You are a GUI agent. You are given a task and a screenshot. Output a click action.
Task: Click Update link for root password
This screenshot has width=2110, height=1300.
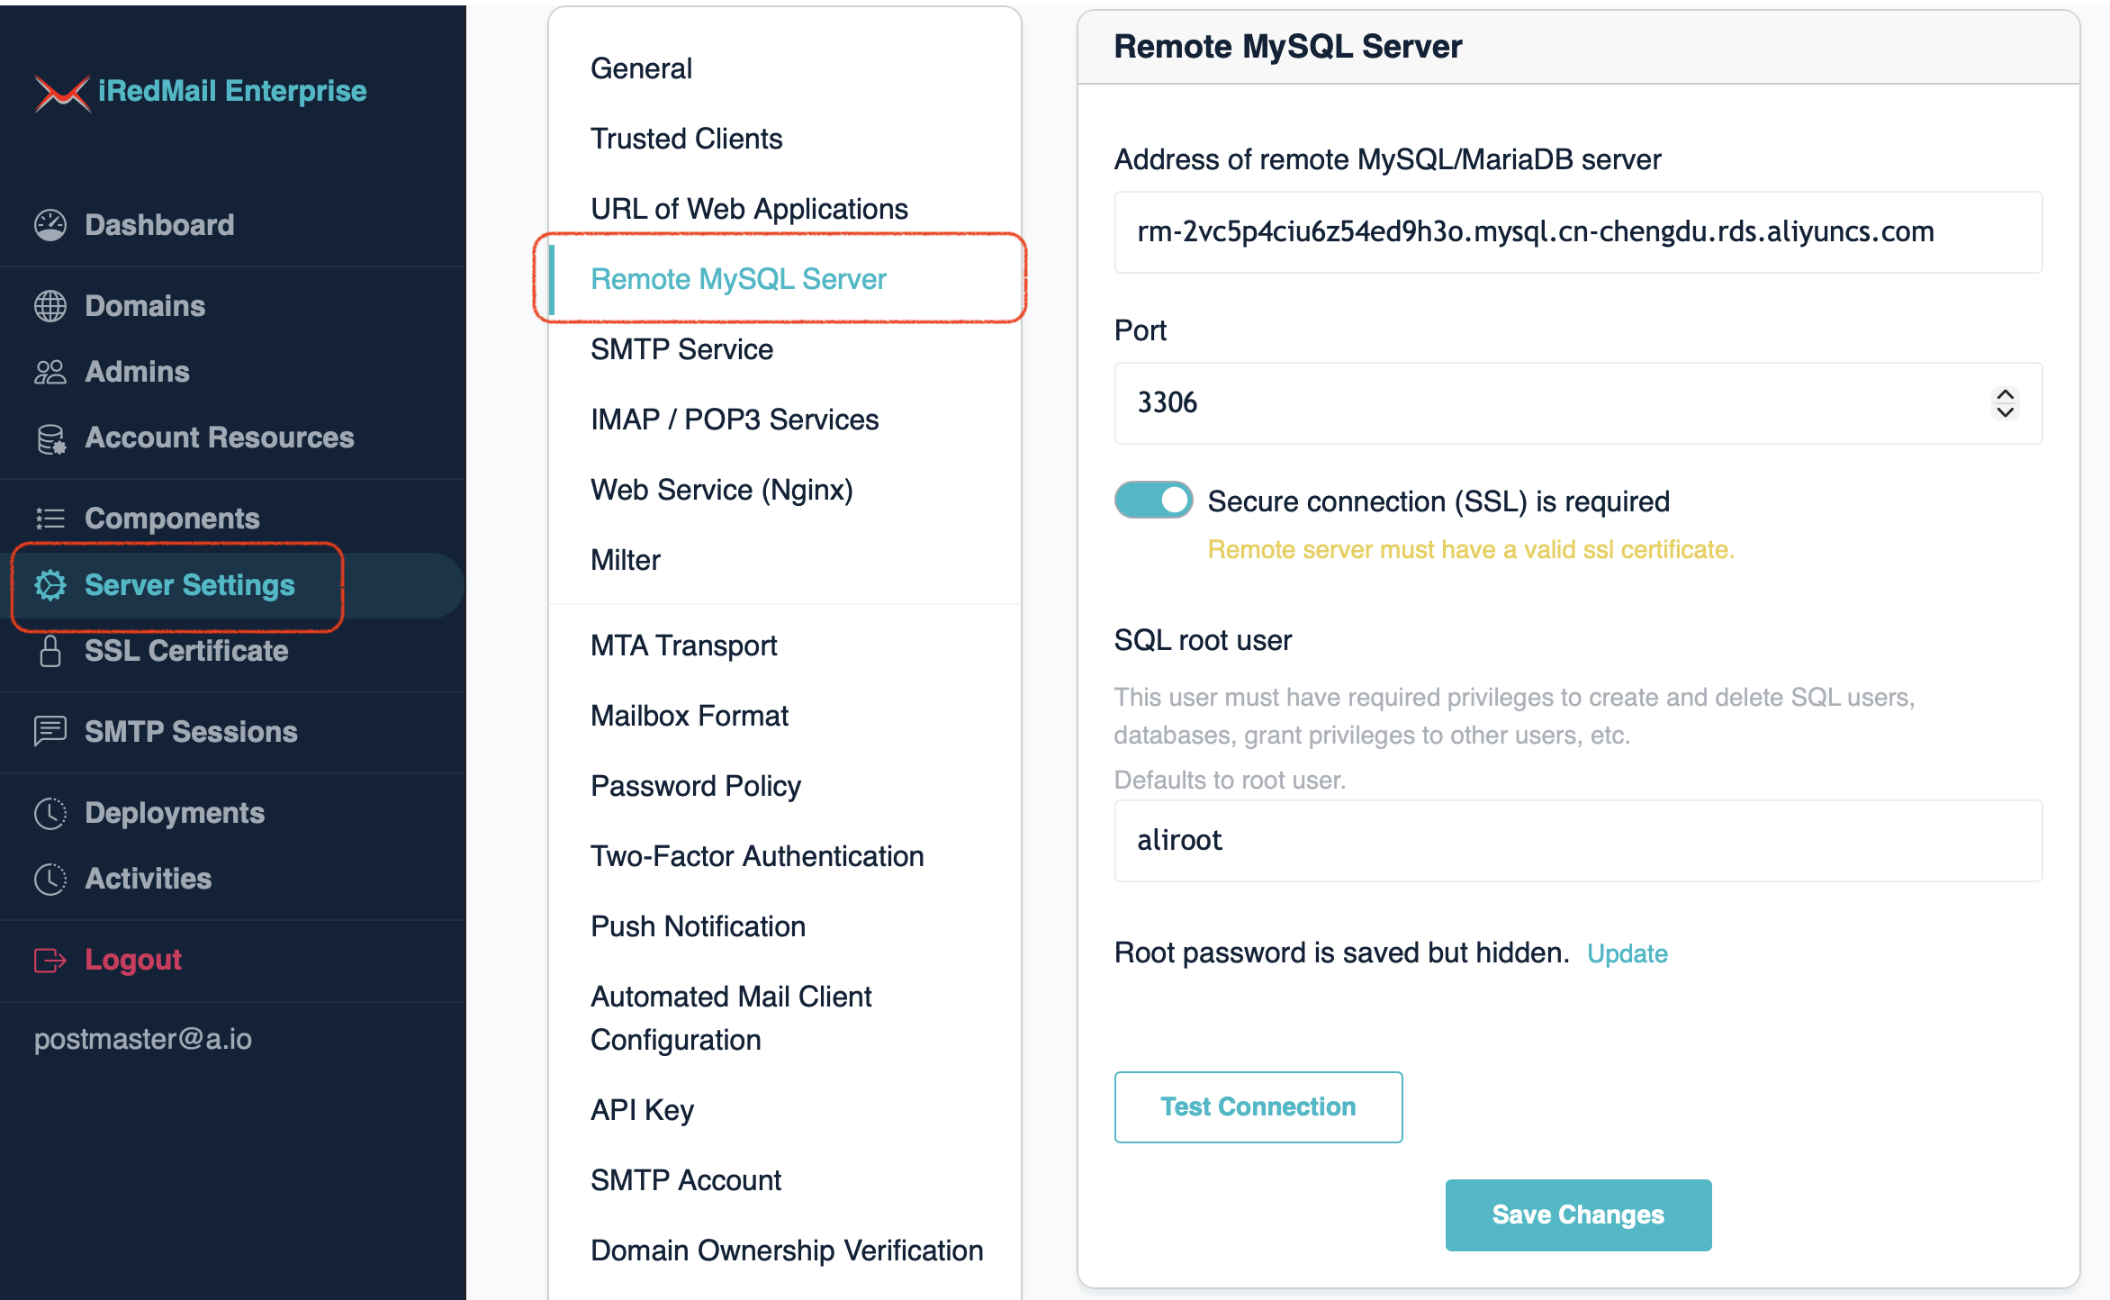click(x=1627, y=953)
